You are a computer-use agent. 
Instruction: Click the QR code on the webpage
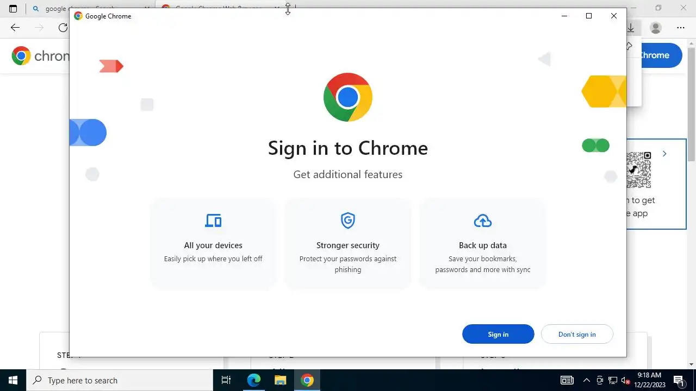(x=639, y=169)
